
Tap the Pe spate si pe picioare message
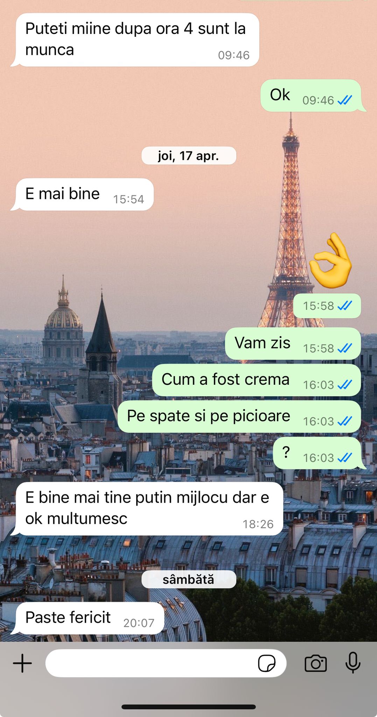pyautogui.click(x=239, y=416)
